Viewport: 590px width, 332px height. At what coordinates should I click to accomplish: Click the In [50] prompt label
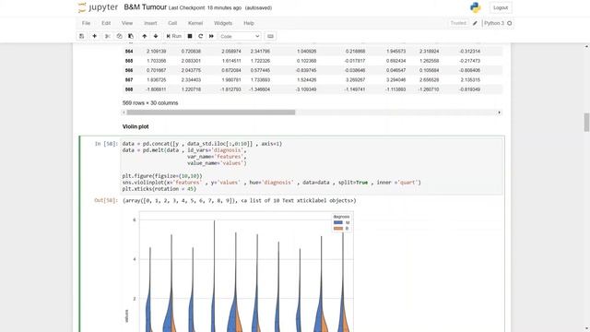pos(106,144)
